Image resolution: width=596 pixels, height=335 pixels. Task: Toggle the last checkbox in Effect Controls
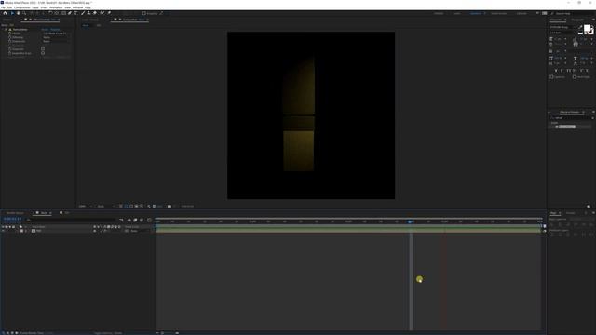click(43, 53)
